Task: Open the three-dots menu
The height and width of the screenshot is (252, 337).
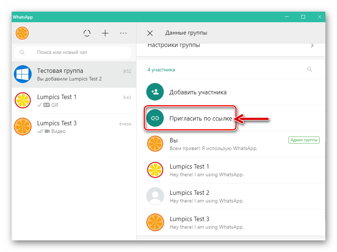Action: [123, 33]
